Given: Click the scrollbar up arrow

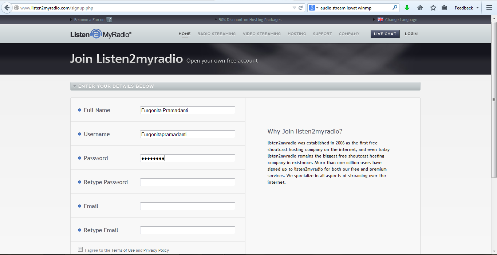Looking at the screenshot, I should [x=494, y=18].
